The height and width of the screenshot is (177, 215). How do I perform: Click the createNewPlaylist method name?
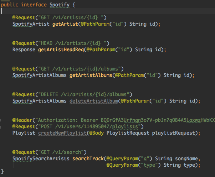62,133
